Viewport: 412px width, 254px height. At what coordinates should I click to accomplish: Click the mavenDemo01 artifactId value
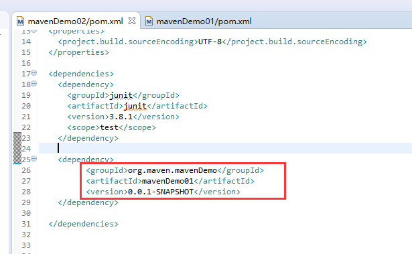167,181
